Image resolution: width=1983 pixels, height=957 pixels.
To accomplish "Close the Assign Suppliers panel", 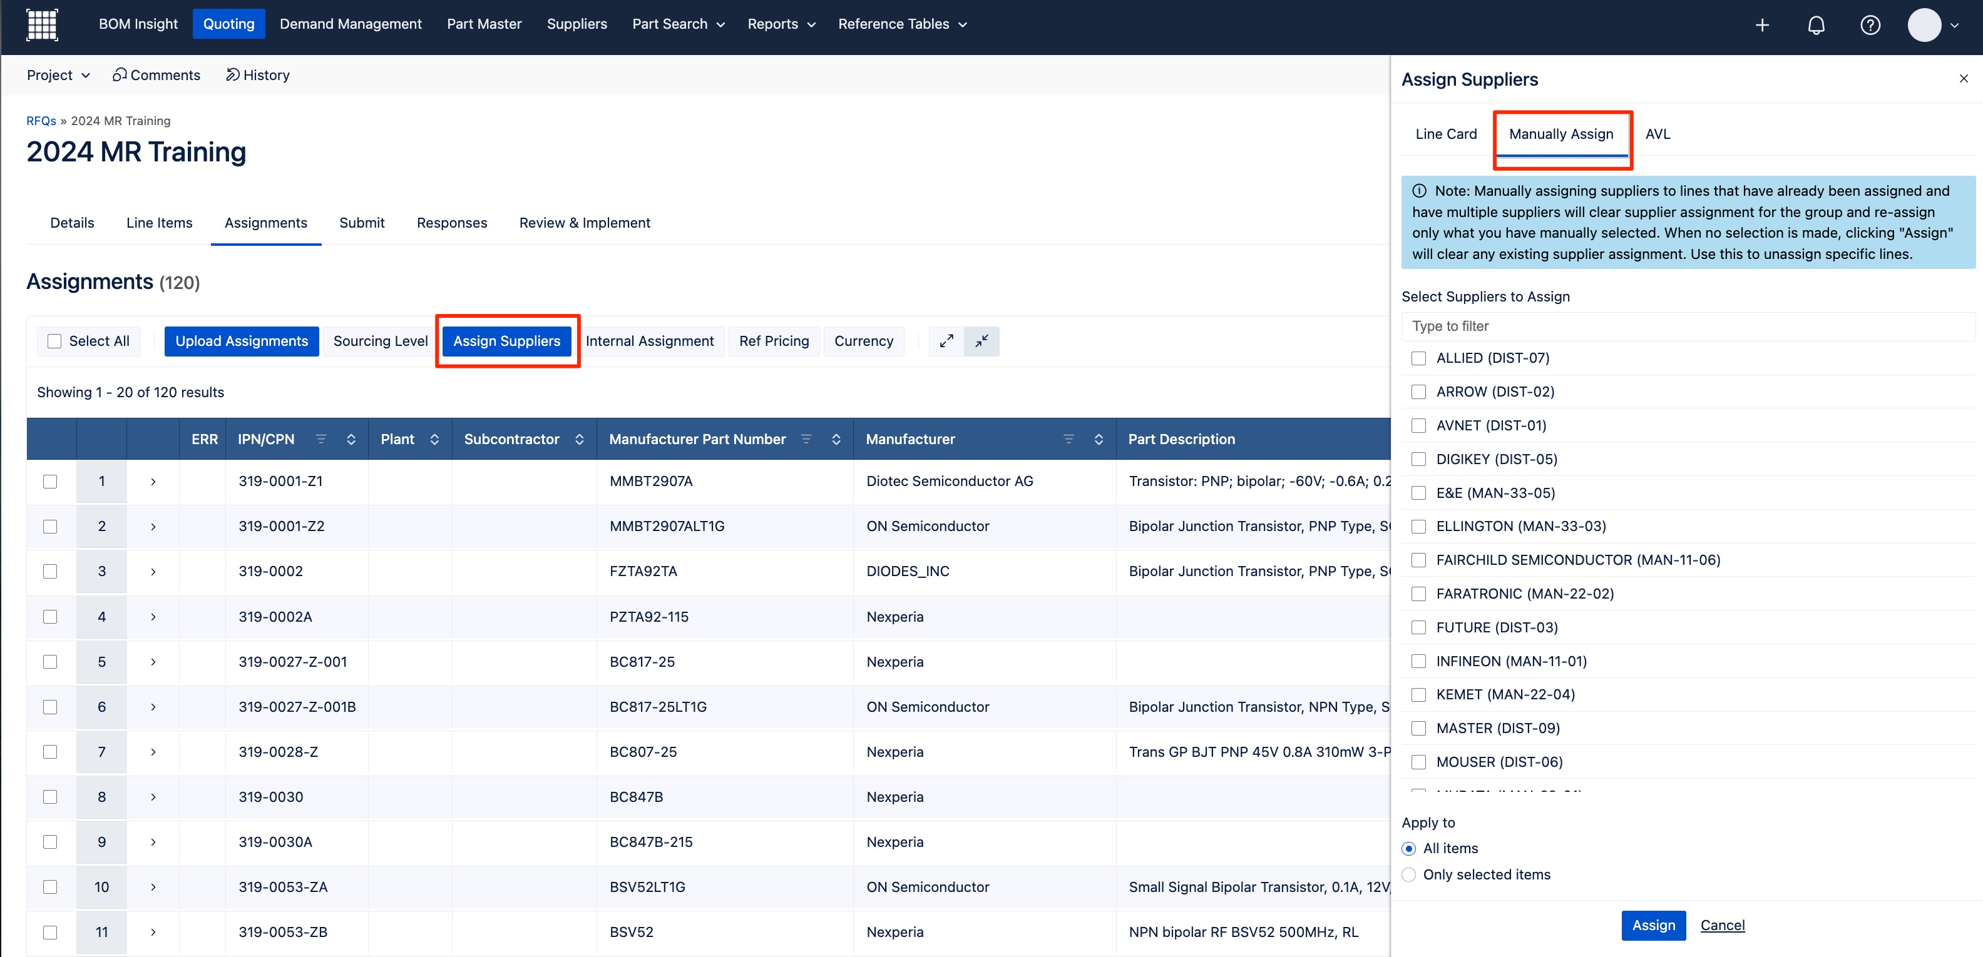I will pos(1963,78).
